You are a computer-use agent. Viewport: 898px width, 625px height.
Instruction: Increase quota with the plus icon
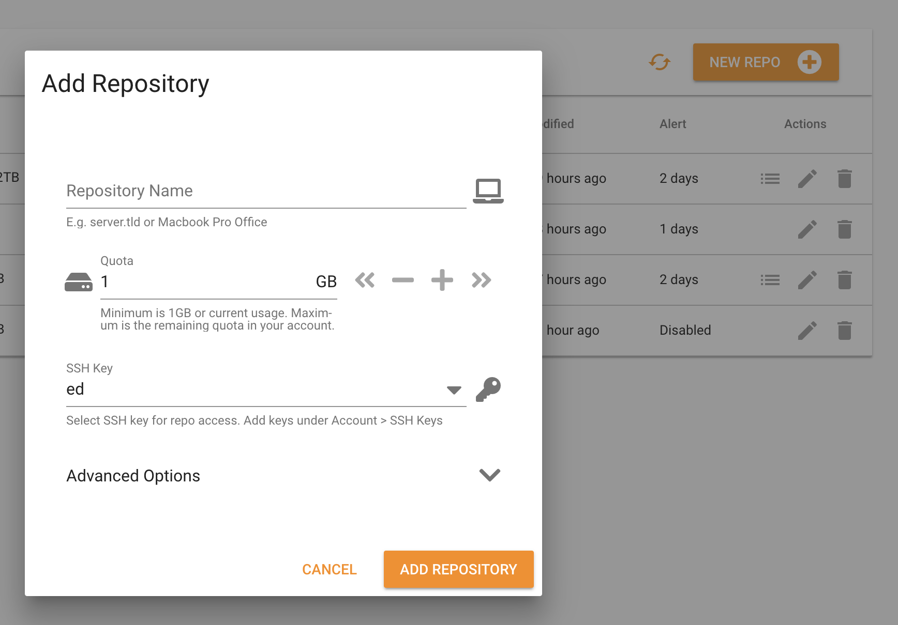[x=442, y=280]
